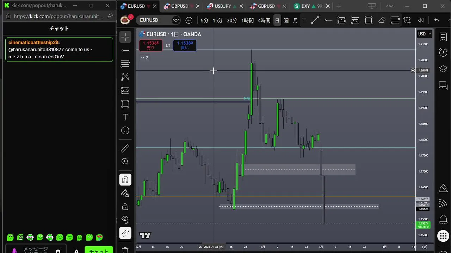Click the rectangle favorite tool in top bar
451x253 pixels.
click(x=369, y=20)
